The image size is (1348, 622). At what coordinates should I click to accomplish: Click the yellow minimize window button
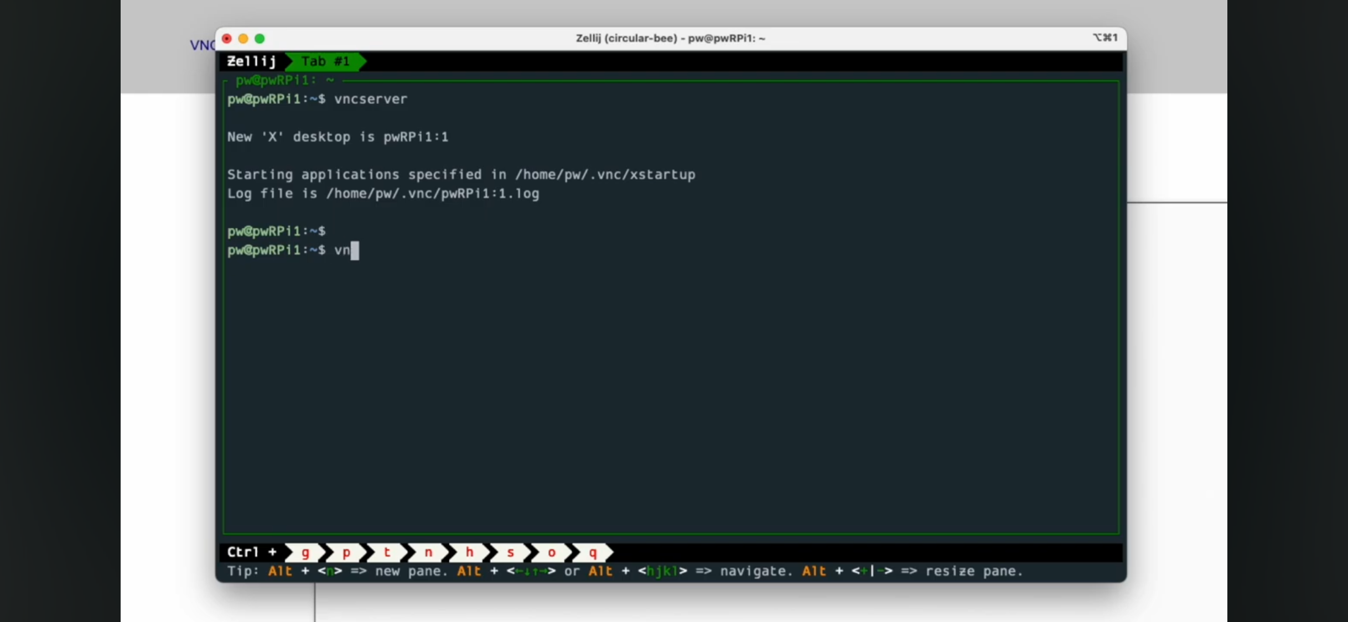(x=243, y=38)
